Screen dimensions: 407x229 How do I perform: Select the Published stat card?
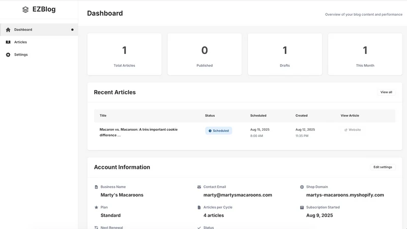tap(205, 54)
